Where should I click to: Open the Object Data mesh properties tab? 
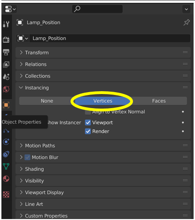click(6, 166)
